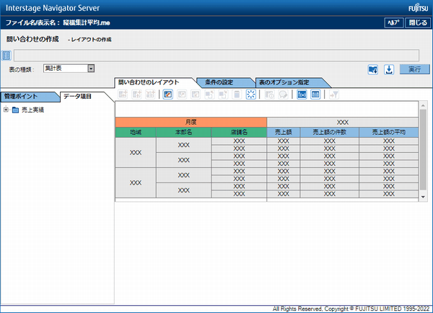Click the layout scrollbar down arrow
The width and height of the screenshot is (433, 313).
pyautogui.click(x=423, y=197)
